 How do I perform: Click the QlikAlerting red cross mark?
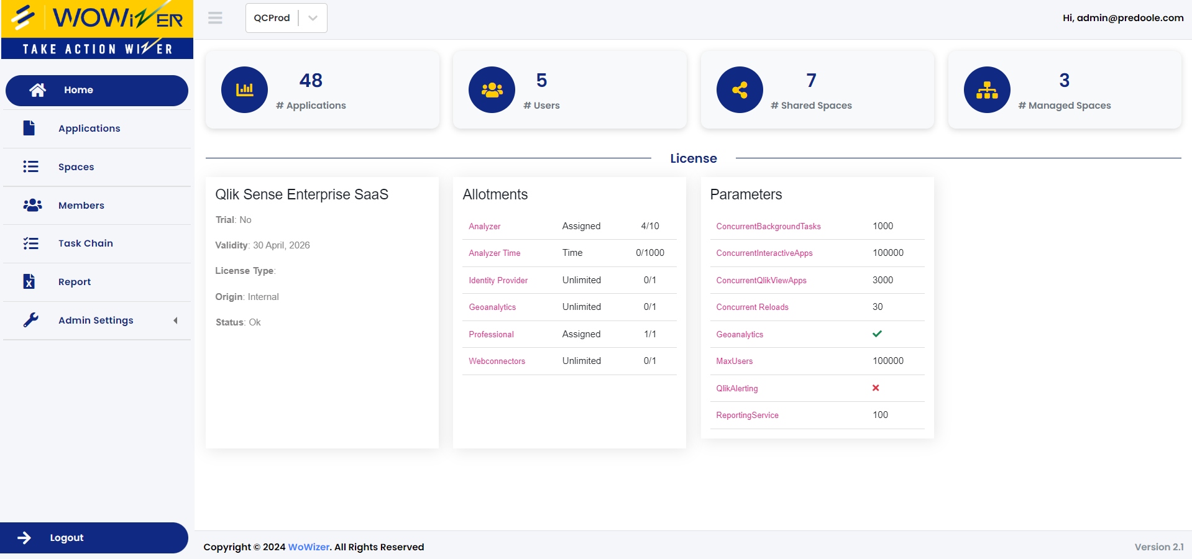(876, 388)
